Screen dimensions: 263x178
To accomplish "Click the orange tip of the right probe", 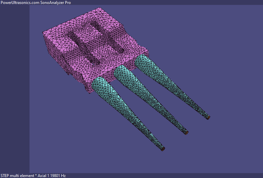I will pyautogui.click(x=208, y=117).
